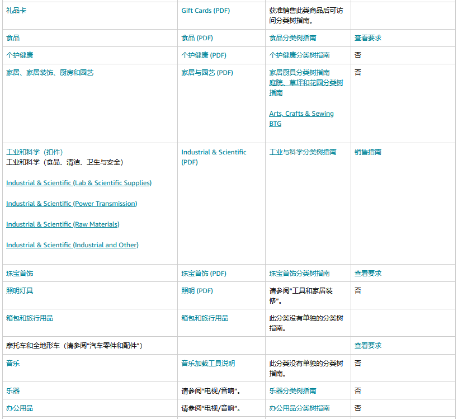Open Industrial & Scientific (Raw Materials) link

pyautogui.click(x=63, y=224)
